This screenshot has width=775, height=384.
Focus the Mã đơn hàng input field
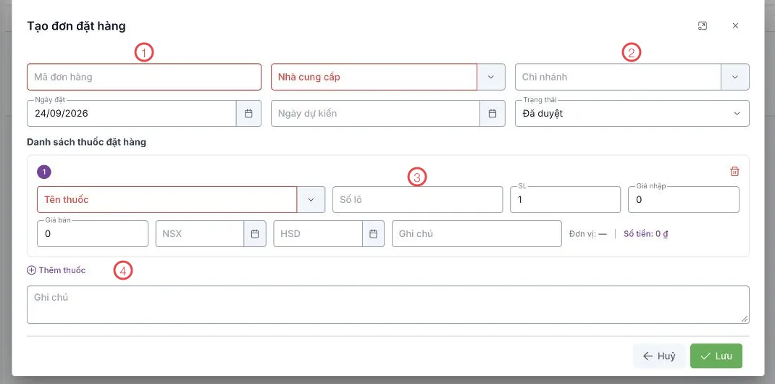144,77
